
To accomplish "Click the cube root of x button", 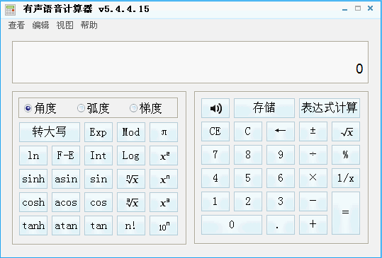I will [131, 202].
